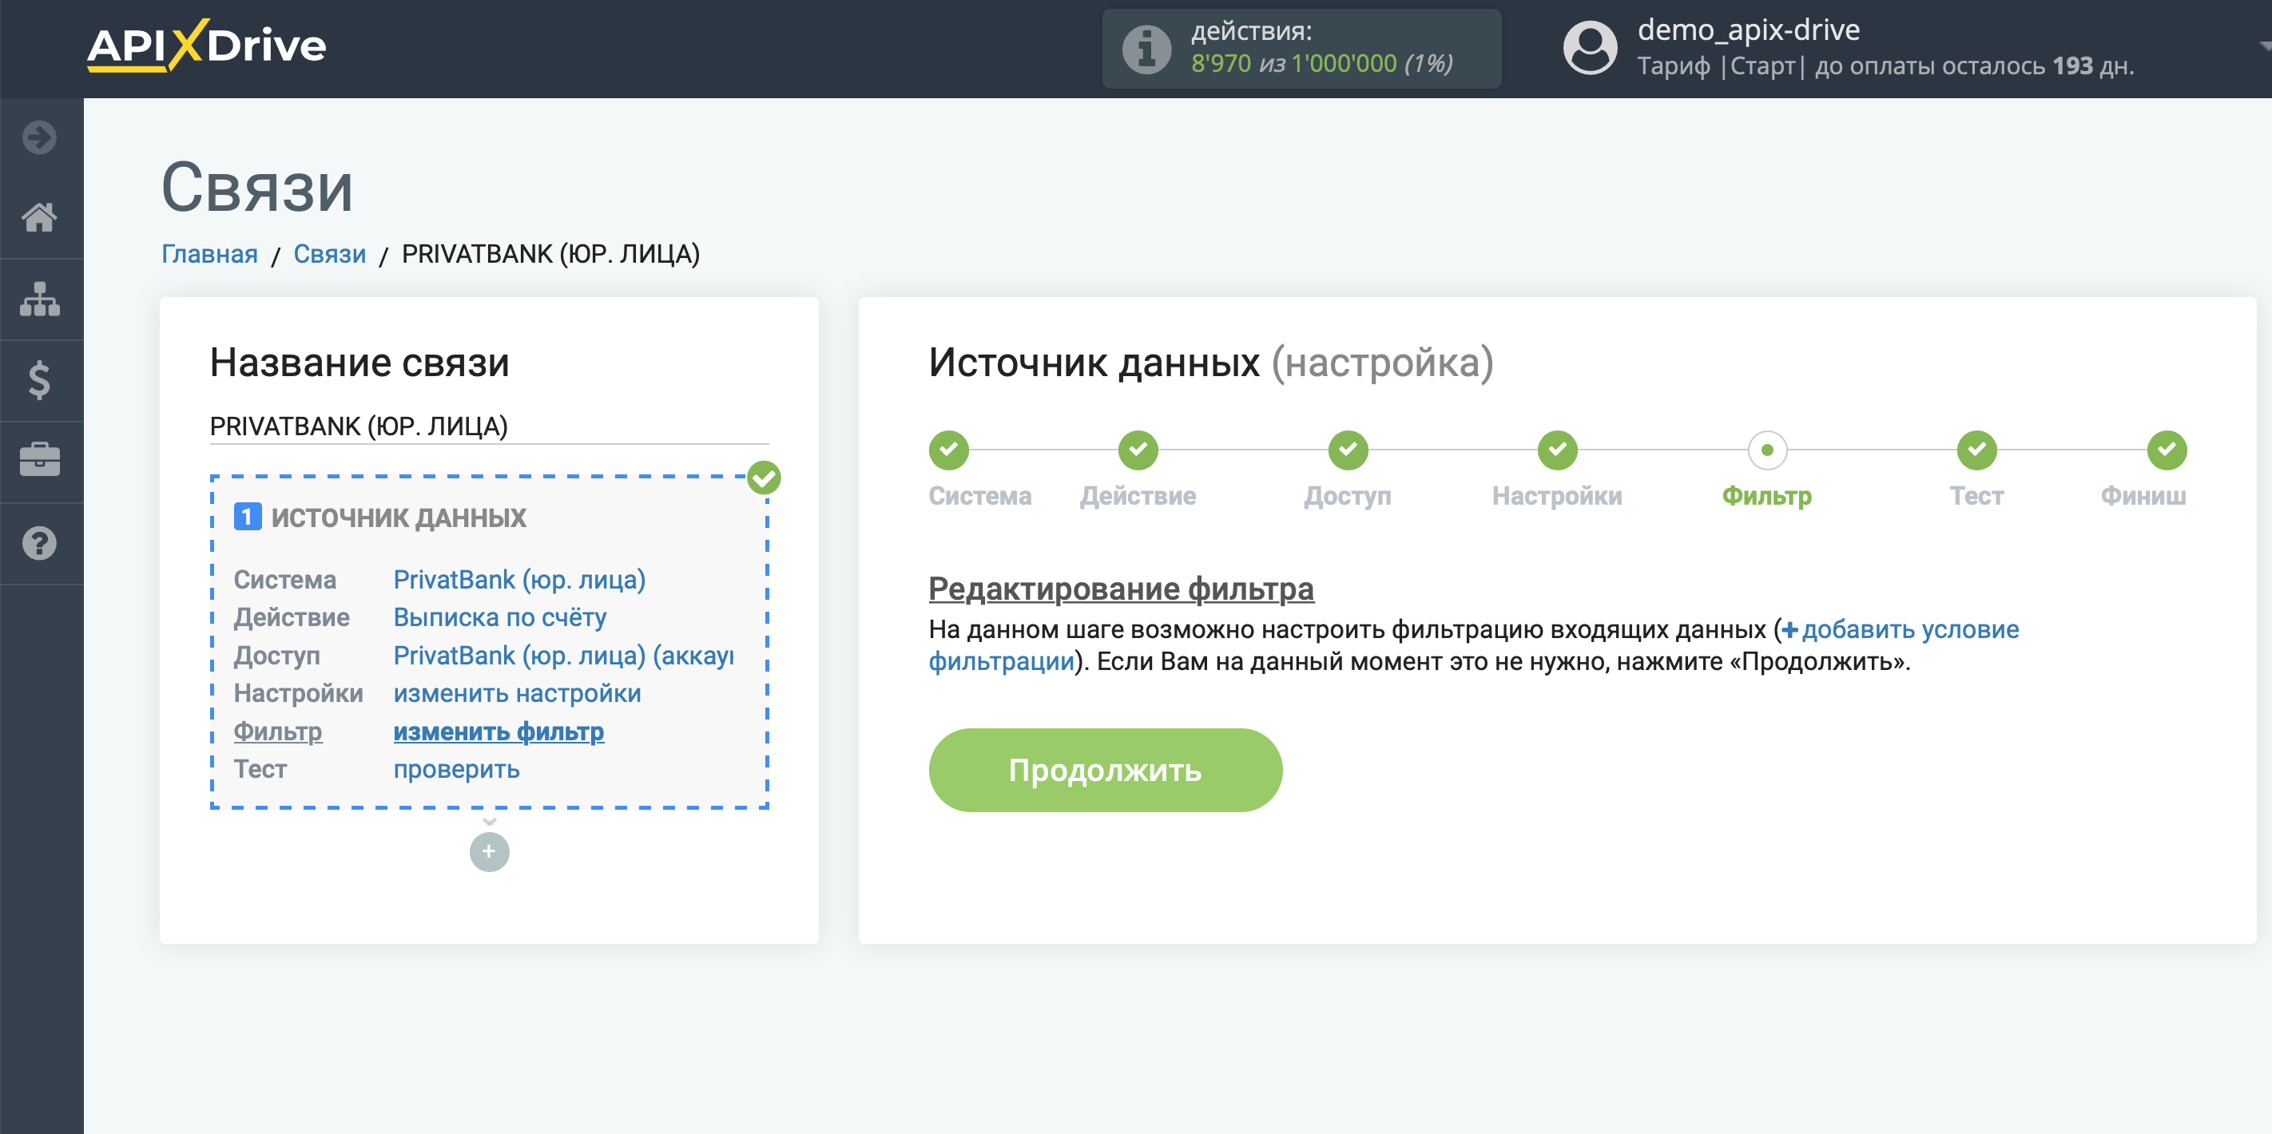The width and height of the screenshot is (2272, 1134).
Task: Click the green checkmark on the data source block
Action: click(x=764, y=478)
